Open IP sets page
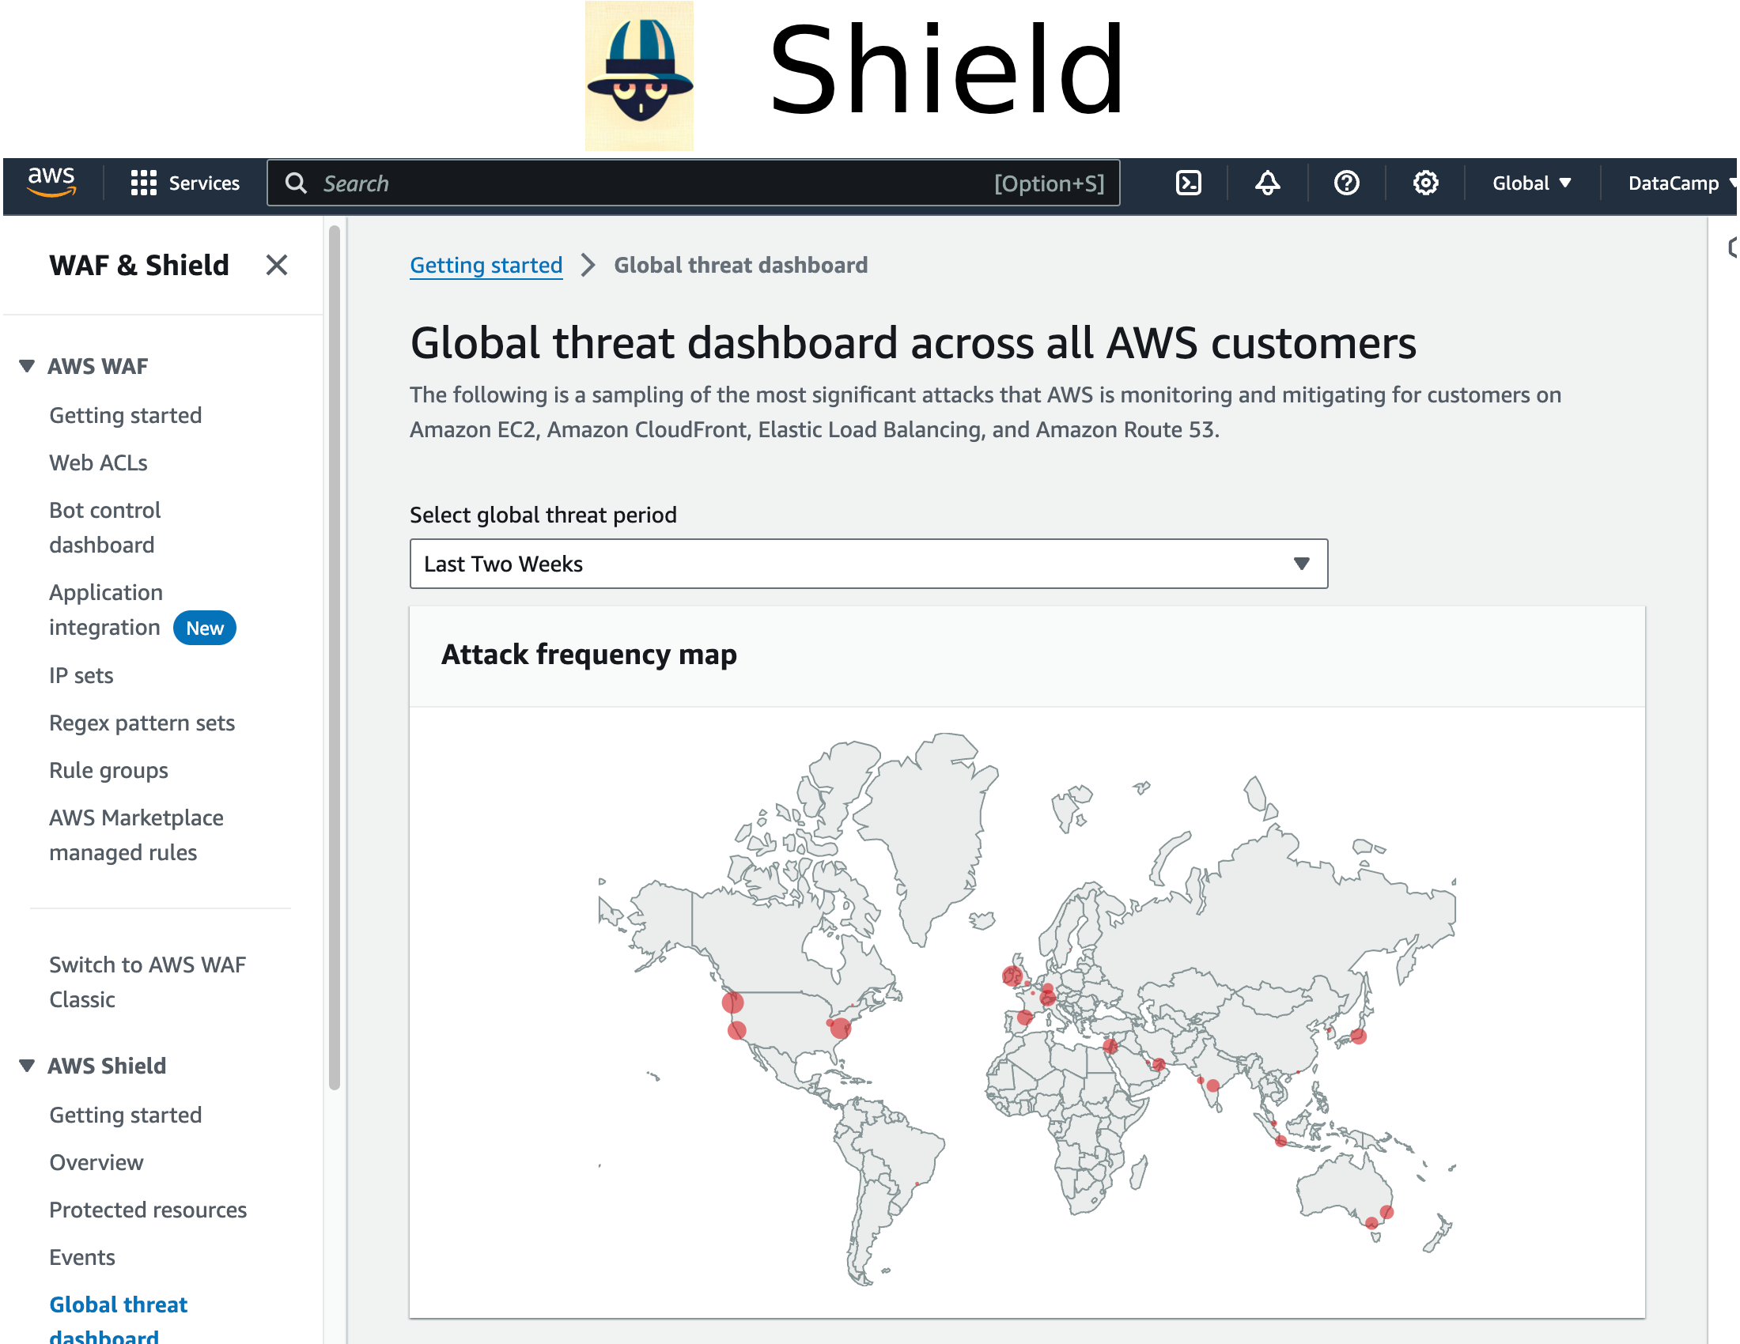The width and height of the screenshot is (1740, 1344). pos(81,676)
